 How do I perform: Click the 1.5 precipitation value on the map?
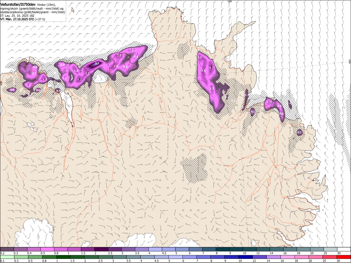click(x=119, y=55)
